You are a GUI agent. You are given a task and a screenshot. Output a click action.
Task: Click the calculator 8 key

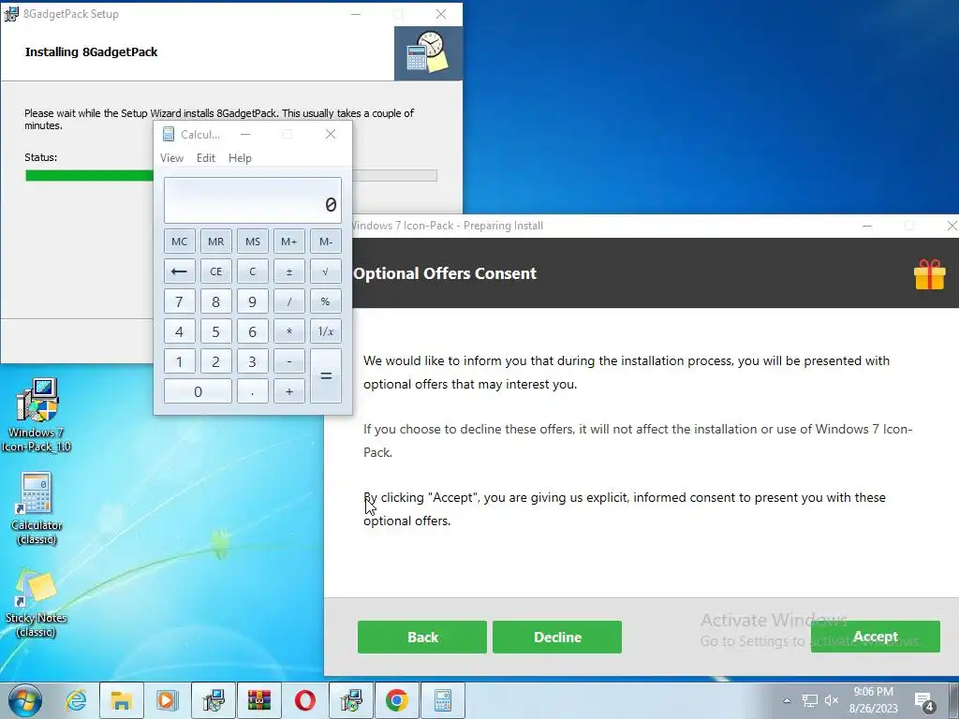point(216,301)
